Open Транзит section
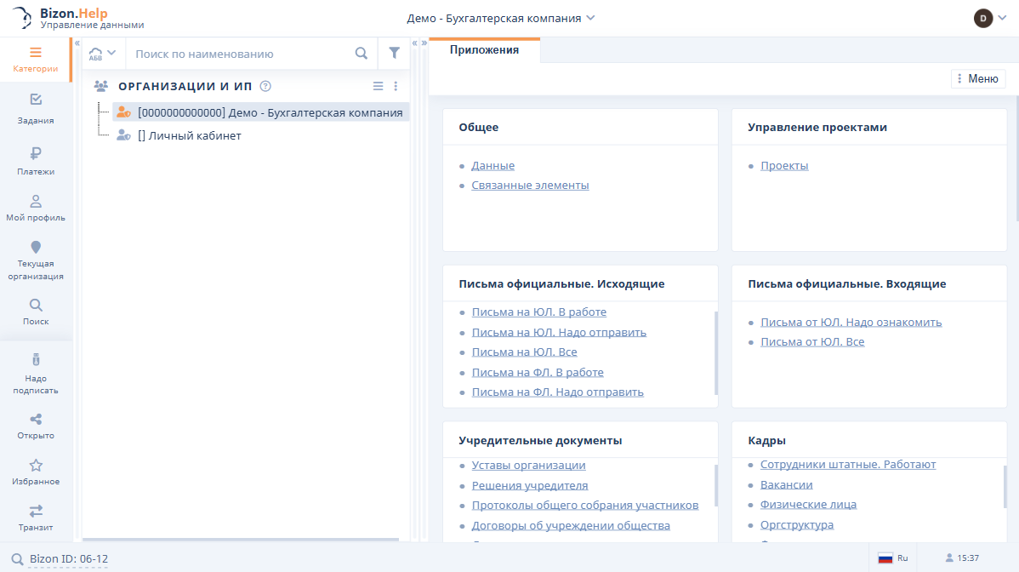 [36, 518]
